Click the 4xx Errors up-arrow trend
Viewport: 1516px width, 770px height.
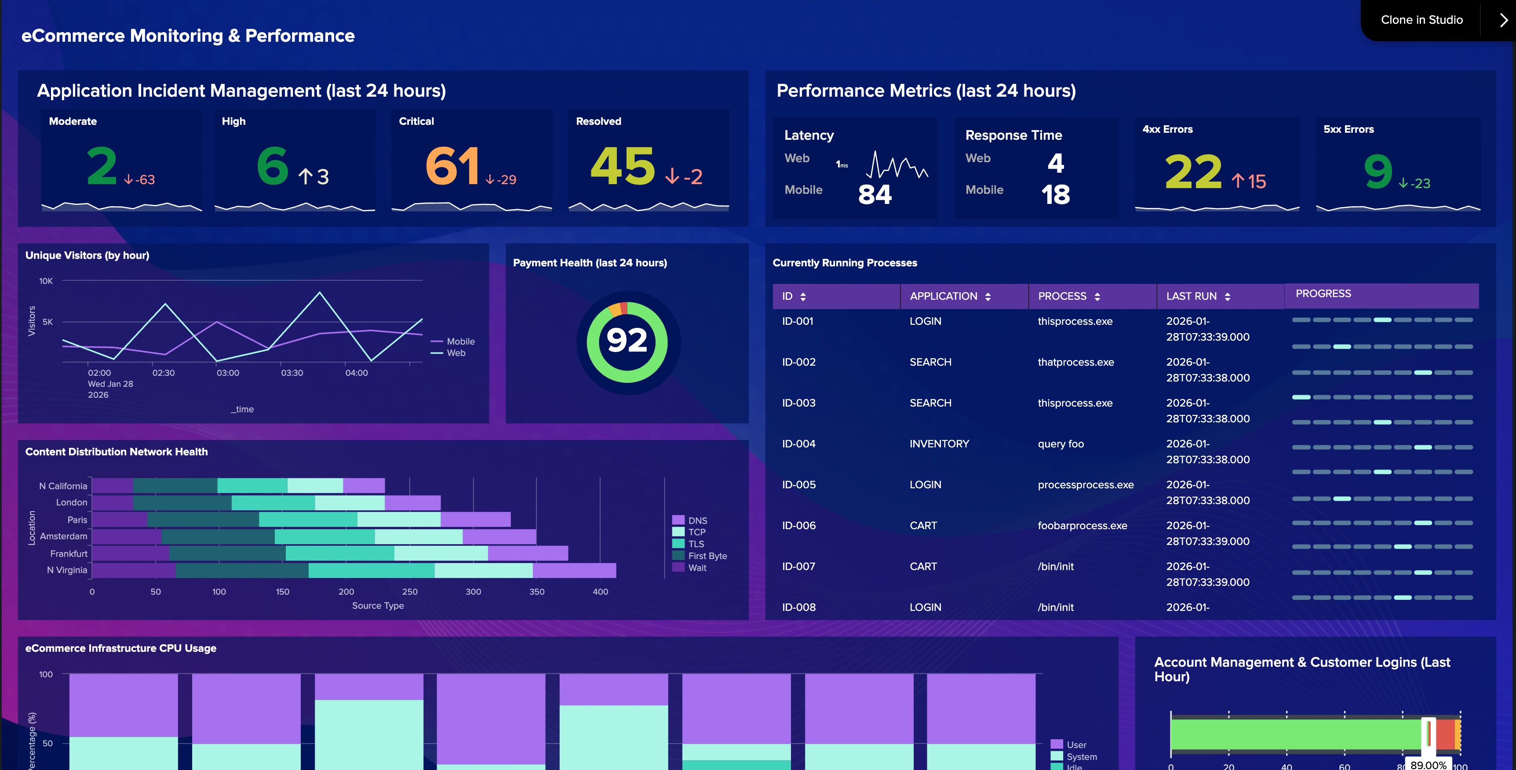click(x=1238, y=181)
